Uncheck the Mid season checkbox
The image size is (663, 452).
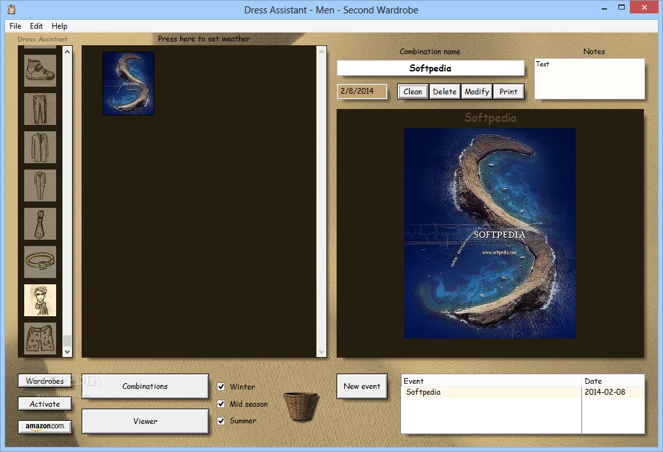coord(221,404)
